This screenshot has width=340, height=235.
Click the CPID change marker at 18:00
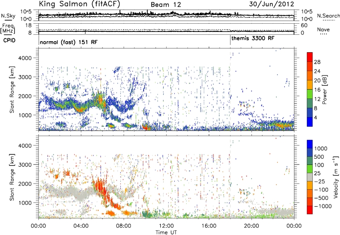(x=230, y=40)
